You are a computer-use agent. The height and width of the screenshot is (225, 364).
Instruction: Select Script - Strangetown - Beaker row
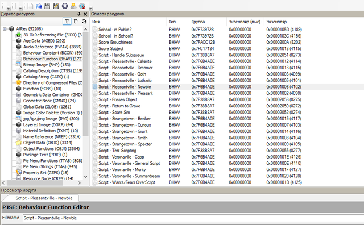pyautogui.click(x=227, y=119)
